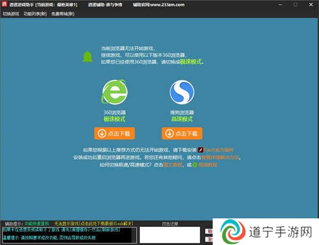Maximize the game assistant window

[296, 4]
